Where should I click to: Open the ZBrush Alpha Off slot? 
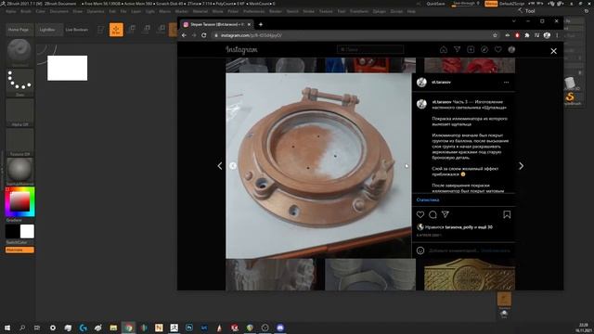[x=19, y=112]
